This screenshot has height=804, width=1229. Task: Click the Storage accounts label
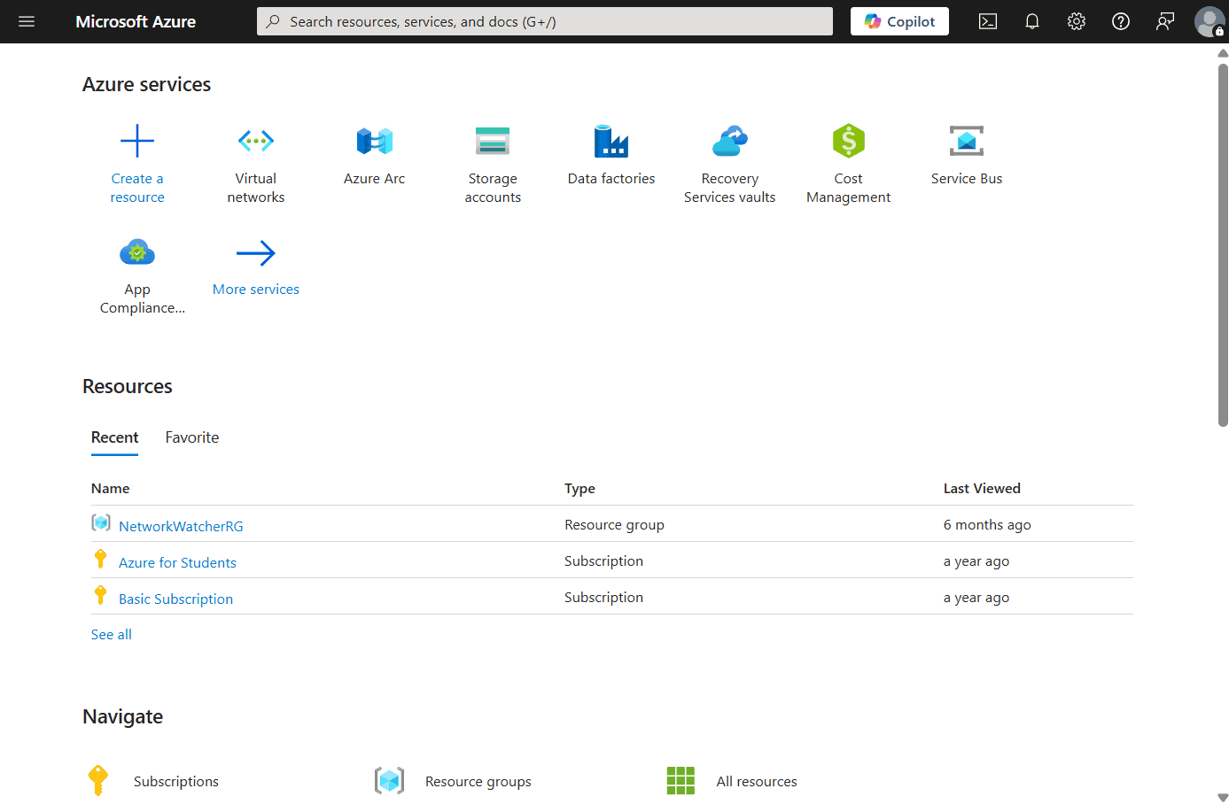click(493, 188)
